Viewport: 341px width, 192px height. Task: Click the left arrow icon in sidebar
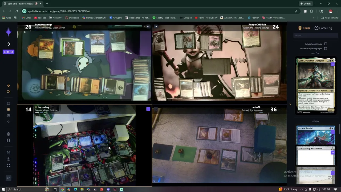pyautogui.click(x=9, y=122)
